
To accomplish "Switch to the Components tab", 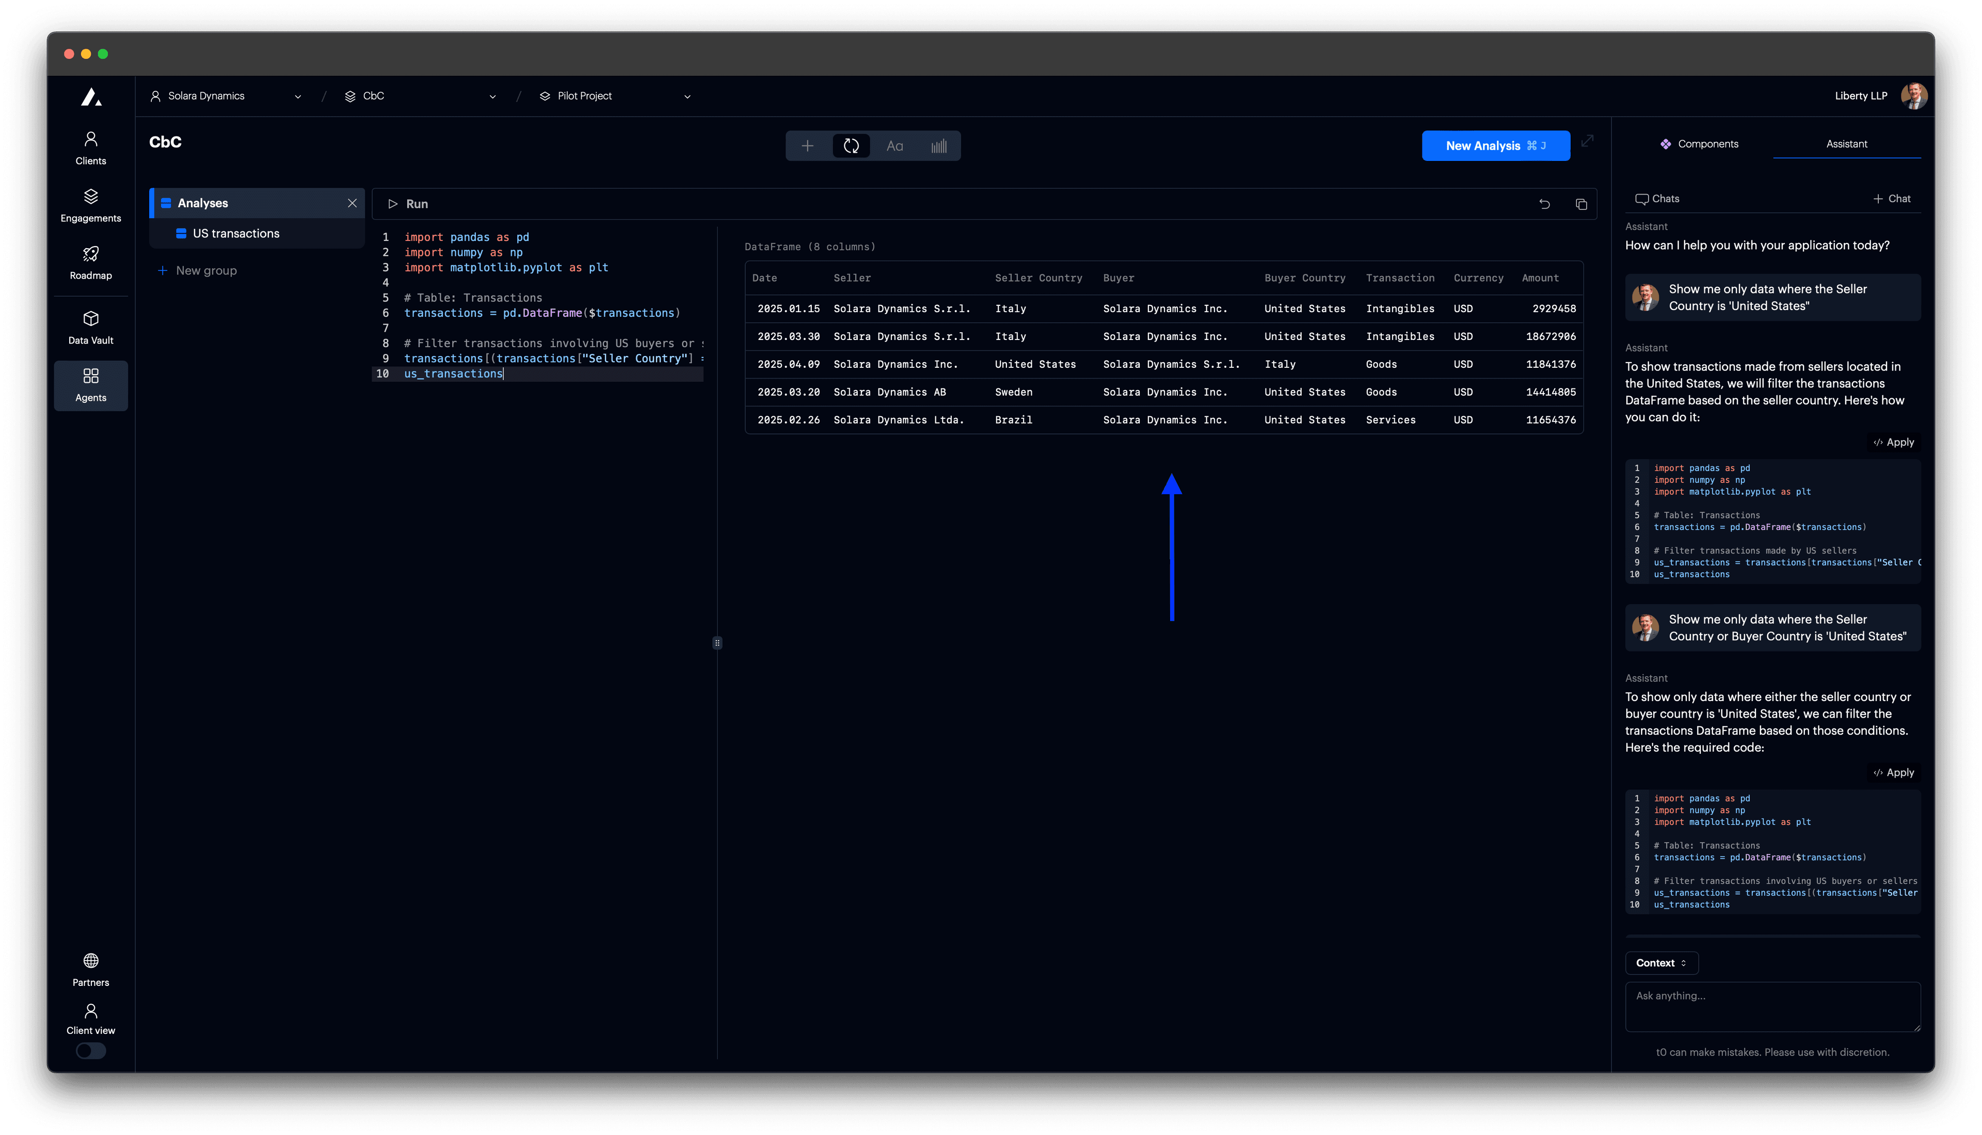I will pyautogui.click(x=1700, y=143).
